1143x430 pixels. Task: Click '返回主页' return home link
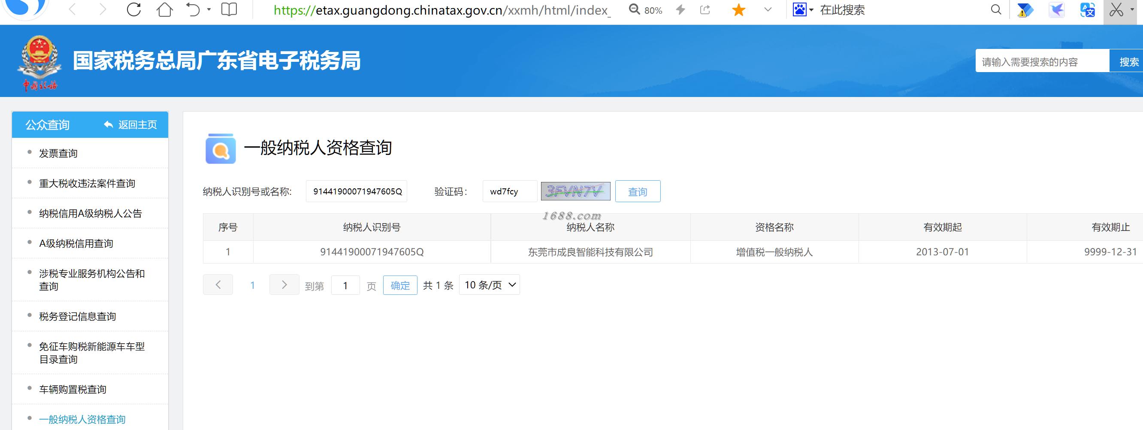pos(138,125)
